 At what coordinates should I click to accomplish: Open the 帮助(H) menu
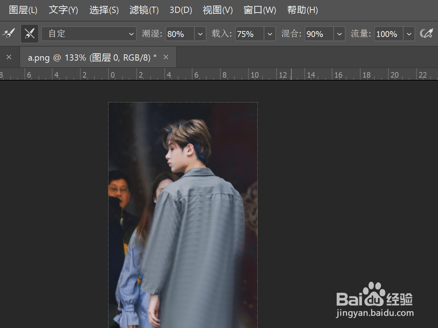click(x=302, y=10)
